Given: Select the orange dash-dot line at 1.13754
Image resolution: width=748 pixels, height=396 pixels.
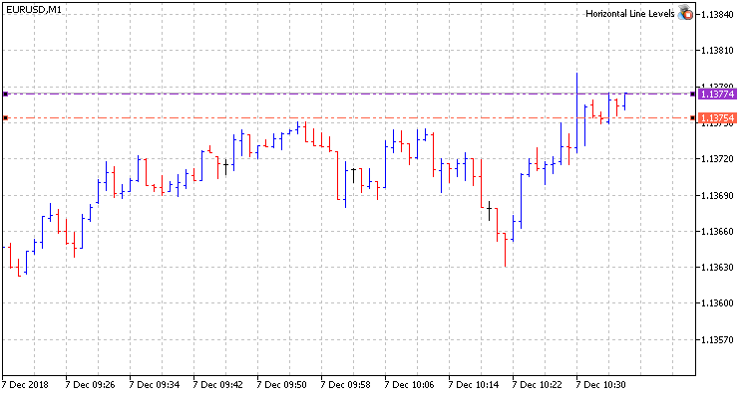Looking at the screenshot, I should 348,118.
